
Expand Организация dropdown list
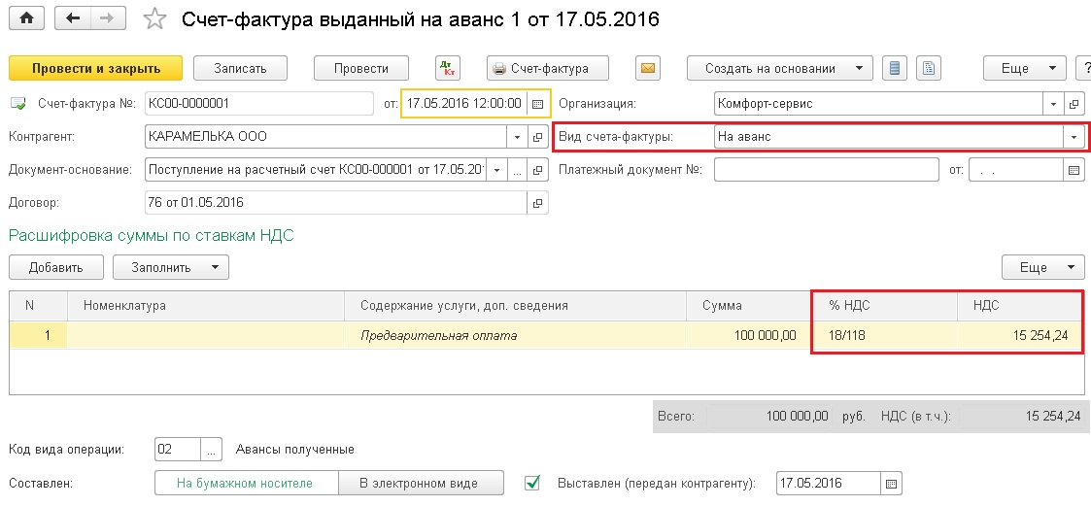point(1054,104)
